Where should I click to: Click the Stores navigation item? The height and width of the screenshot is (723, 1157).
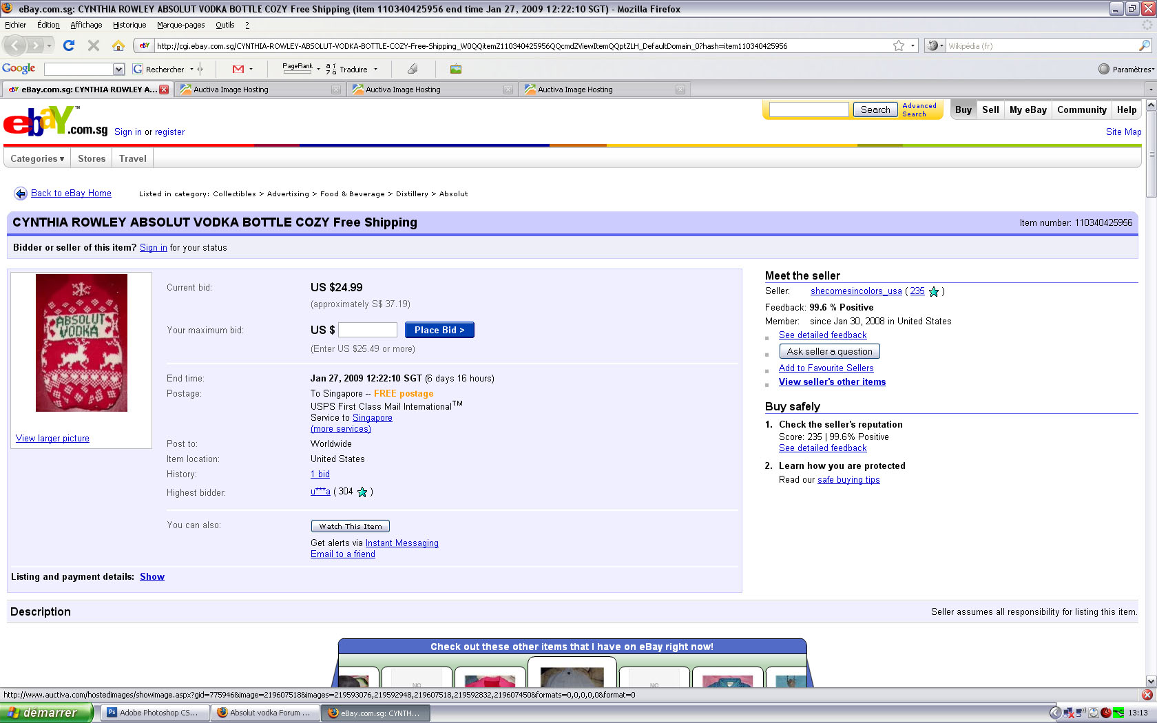pos(92,158)
